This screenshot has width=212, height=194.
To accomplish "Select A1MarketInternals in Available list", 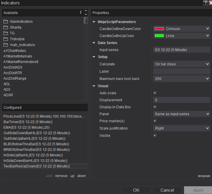I will pyautogui.click(x=18, y=56).
